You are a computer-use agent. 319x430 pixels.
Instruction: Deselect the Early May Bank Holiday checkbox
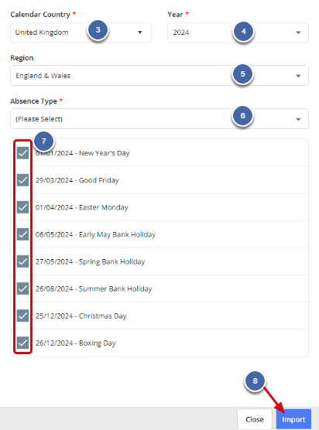22,234
